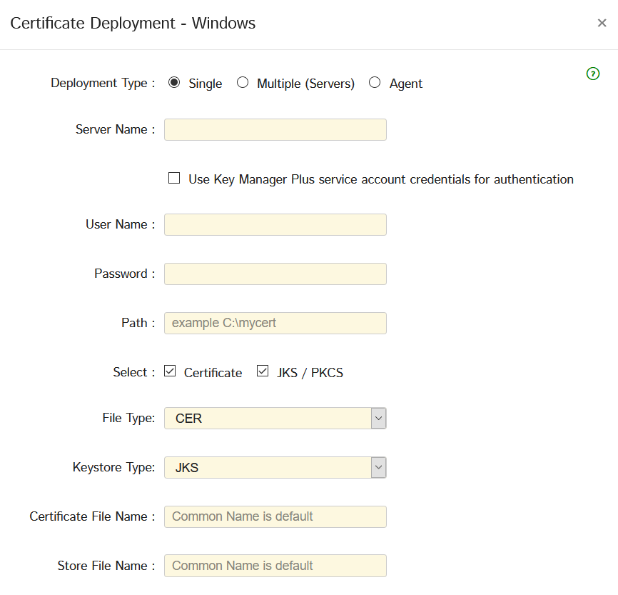Screen dimensions: 618x595
Task: Toggle the JKS / PKCS checkbox
Action: click(263, 371)
